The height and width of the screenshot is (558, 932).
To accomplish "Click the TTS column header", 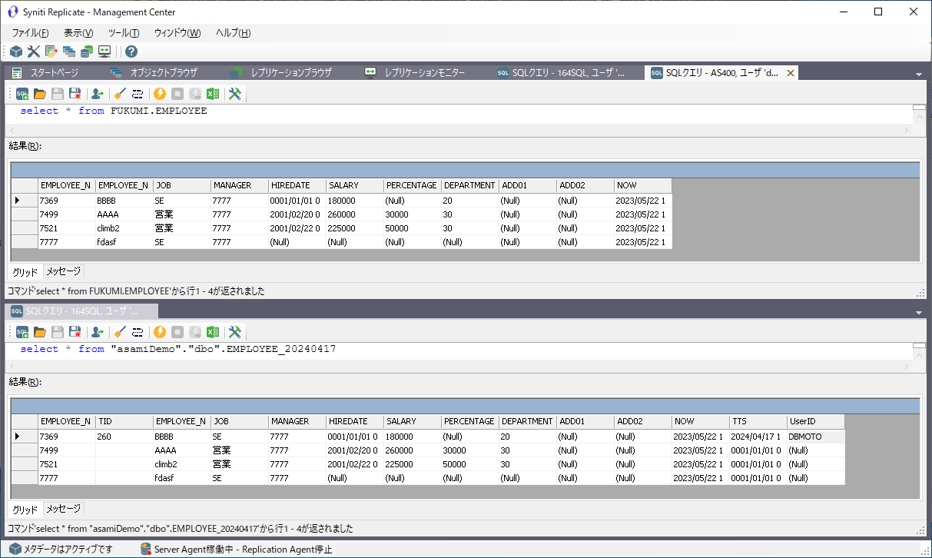I will point(758,421).
